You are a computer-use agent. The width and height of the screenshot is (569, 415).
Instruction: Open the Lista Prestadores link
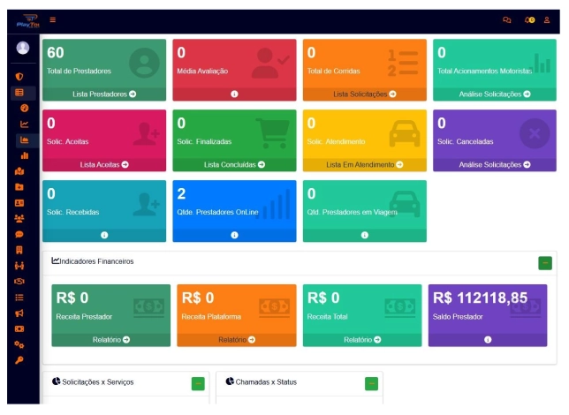(x=103, y=93)
